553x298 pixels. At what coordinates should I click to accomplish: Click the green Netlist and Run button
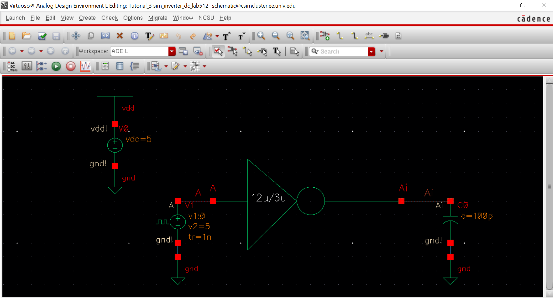point(56,66)
